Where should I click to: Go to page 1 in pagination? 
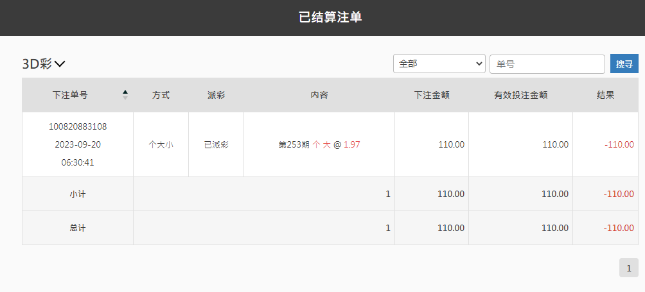pyautogui.click(x=628, y=268)
